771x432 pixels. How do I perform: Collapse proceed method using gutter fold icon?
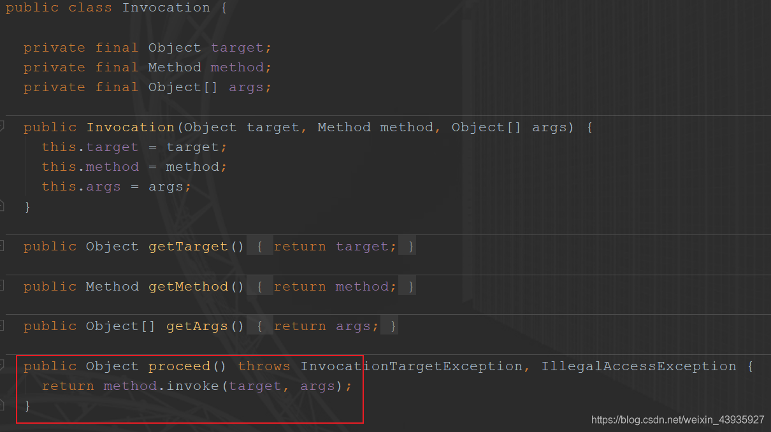(x=3, y=366)
